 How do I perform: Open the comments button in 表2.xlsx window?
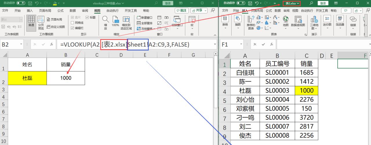(x=346, y=10)
